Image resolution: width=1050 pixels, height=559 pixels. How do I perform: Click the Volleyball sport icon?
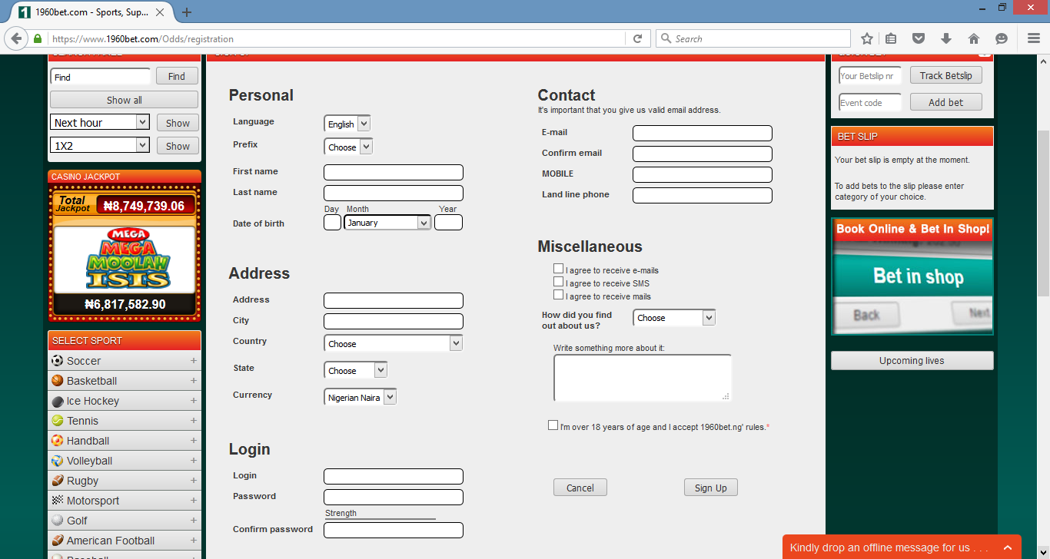click(x=57, y=461)
